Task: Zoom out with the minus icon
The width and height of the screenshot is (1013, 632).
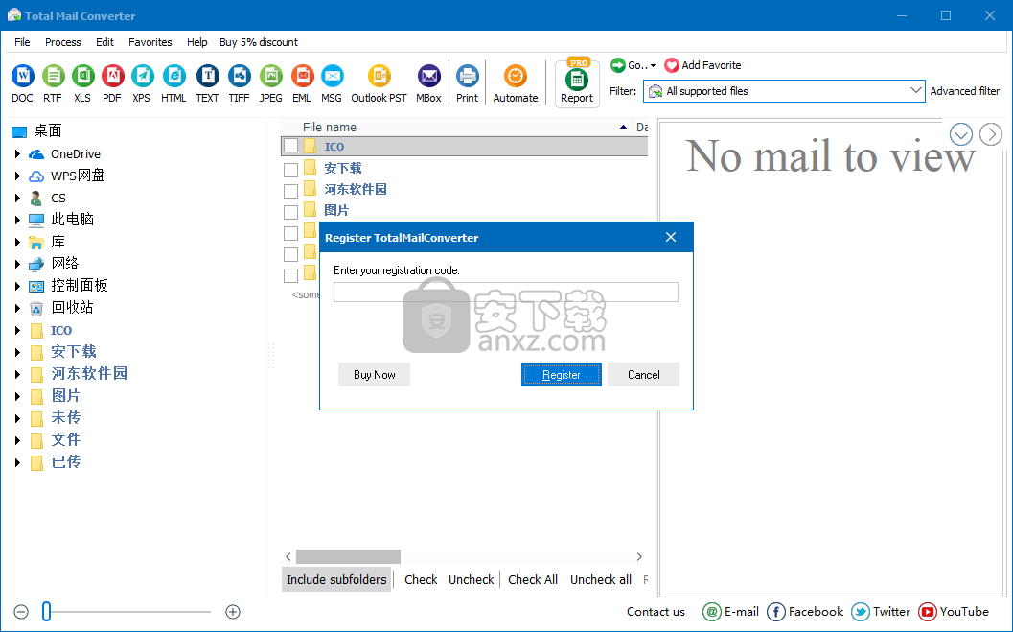Action: tap(21, 612)
